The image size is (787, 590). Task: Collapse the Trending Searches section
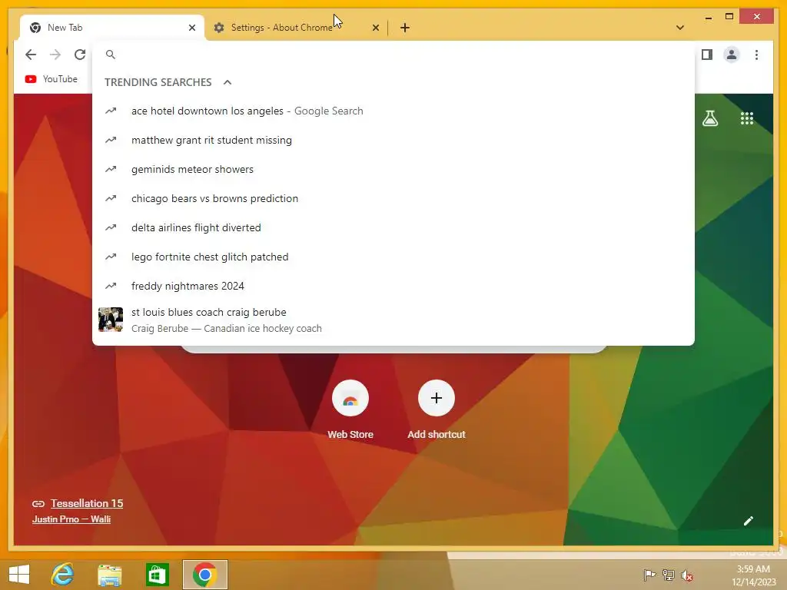point(227,82)
